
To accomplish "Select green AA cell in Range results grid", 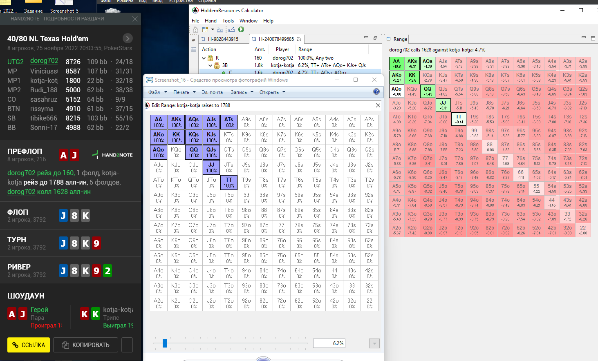I will (396, 63).
